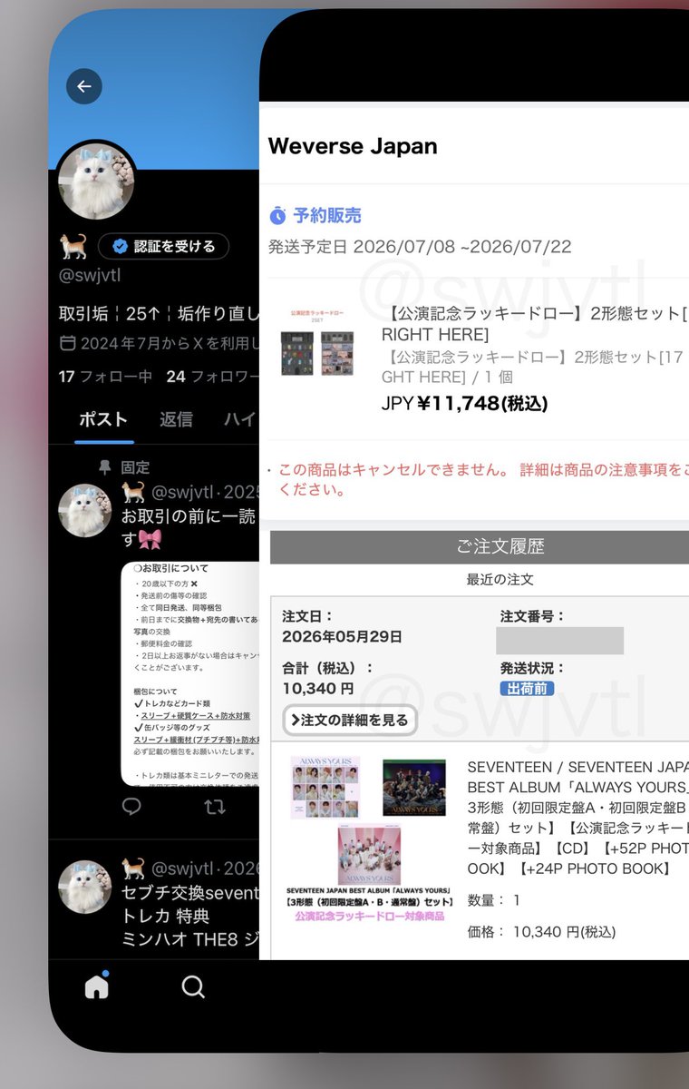689x1089 pixels.
Task: Open the ラッキードロー 2SET product thumbnail
Action: point(317,344)
